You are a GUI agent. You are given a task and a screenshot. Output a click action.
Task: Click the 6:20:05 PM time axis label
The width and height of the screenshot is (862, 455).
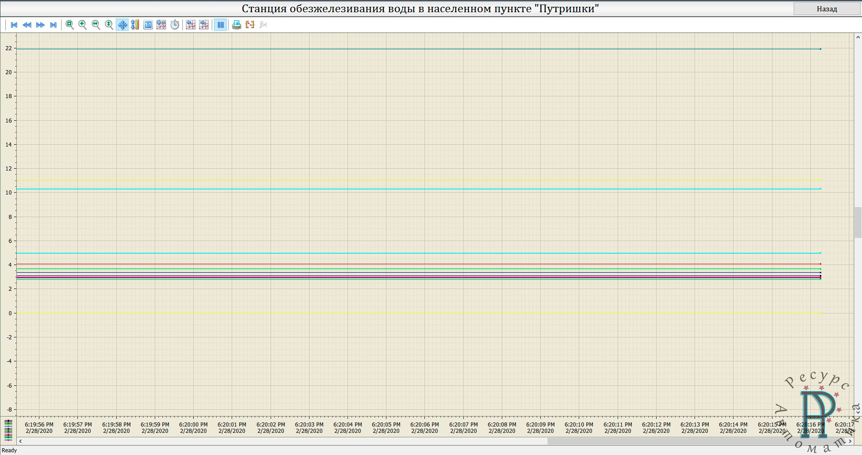tap(386, 425)
